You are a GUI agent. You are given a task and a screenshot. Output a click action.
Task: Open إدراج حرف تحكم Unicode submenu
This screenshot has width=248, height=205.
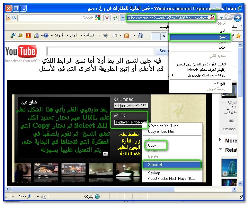tap(200, 75)
